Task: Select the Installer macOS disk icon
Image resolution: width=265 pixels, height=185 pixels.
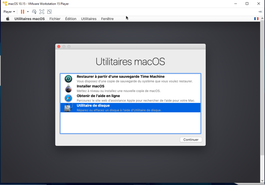Action: (68, 88)
